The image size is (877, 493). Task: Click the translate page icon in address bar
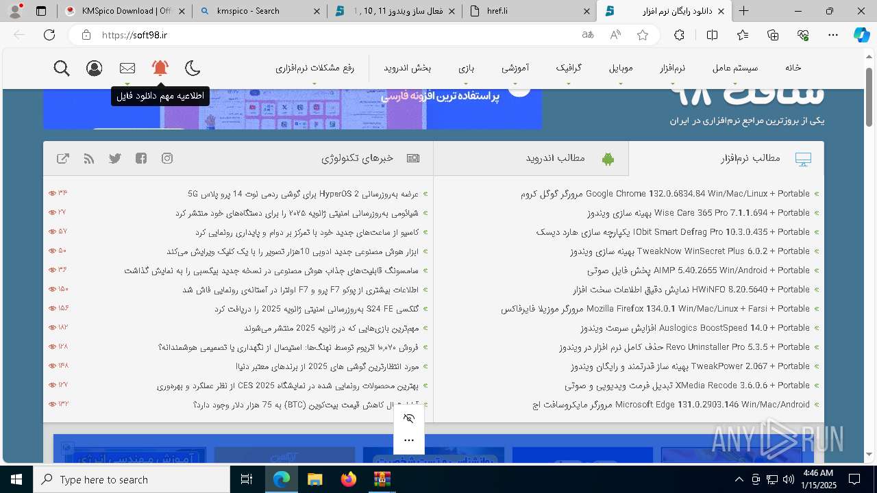click(588, 35)
